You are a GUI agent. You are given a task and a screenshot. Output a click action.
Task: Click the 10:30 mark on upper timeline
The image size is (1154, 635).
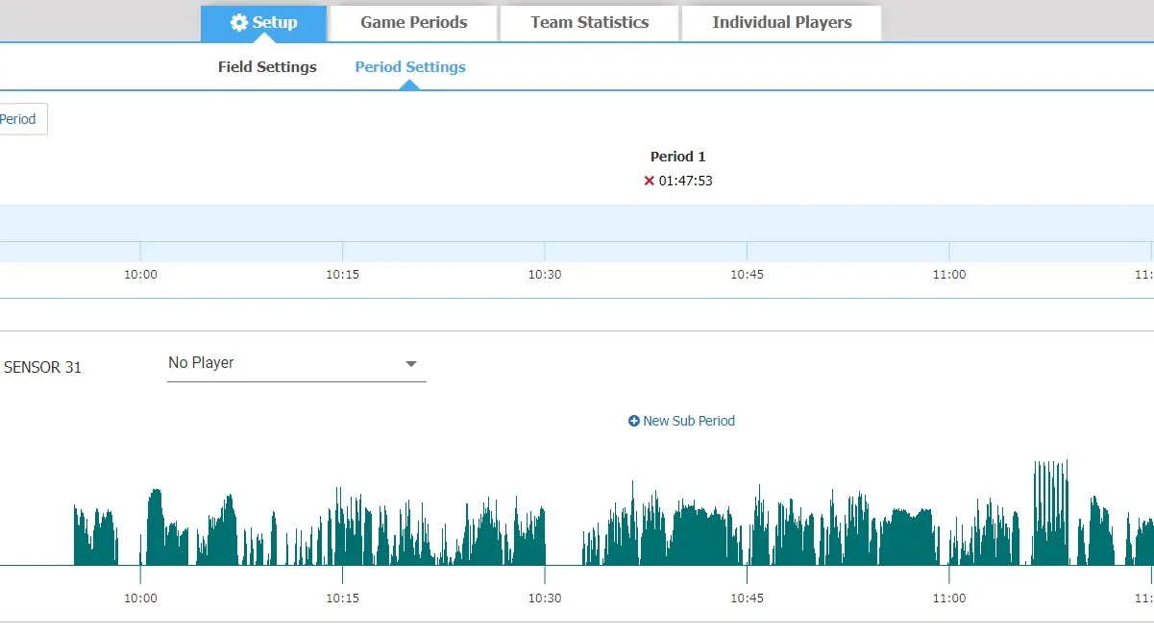pos(545,274)
